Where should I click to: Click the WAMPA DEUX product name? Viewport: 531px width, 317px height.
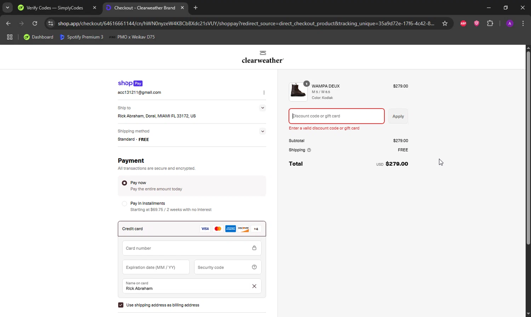pyautogui.click(x=326, y=86)
